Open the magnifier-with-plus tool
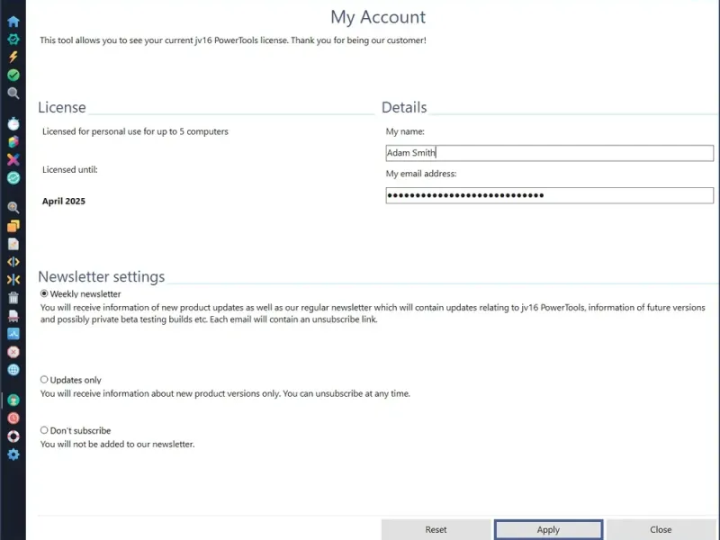The image size is (720, 540). pos(13,208)
